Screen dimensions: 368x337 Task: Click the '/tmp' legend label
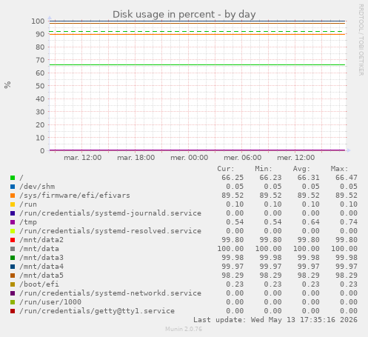[28, 222]
